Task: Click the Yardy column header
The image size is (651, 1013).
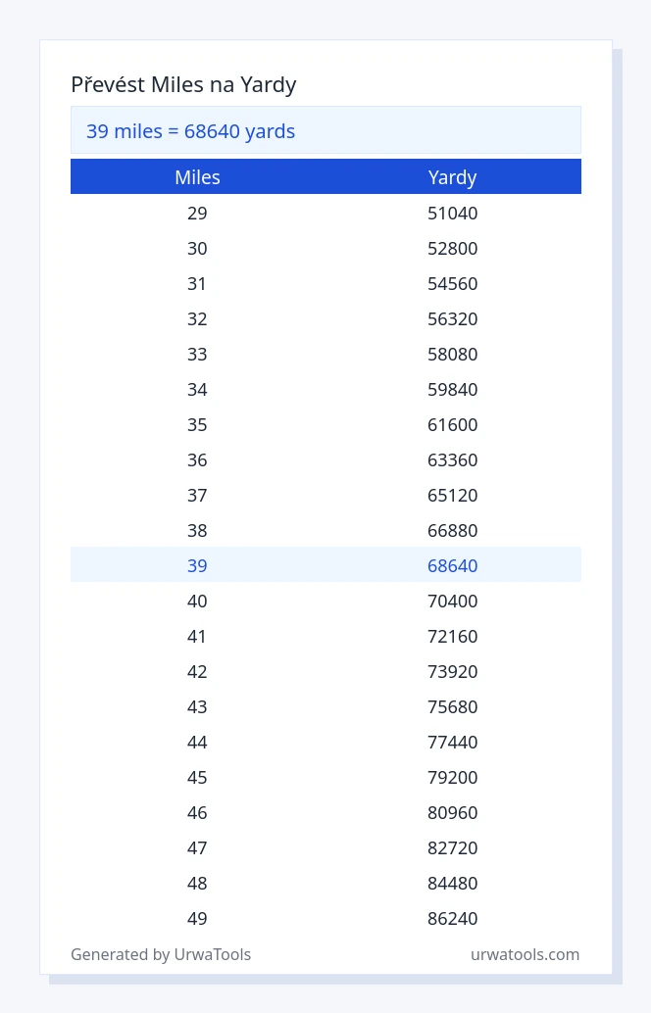Action: click(x=453, y=177)
